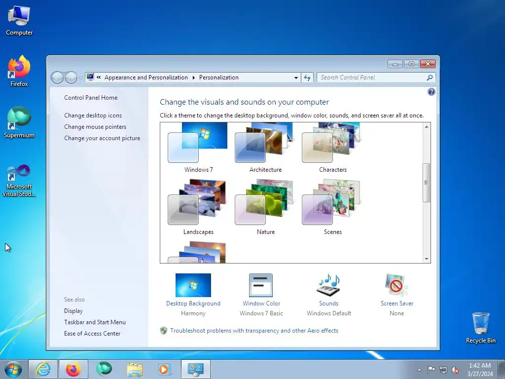
Task: Click the theme list scroll up arrow
Action: coord(427,127)
